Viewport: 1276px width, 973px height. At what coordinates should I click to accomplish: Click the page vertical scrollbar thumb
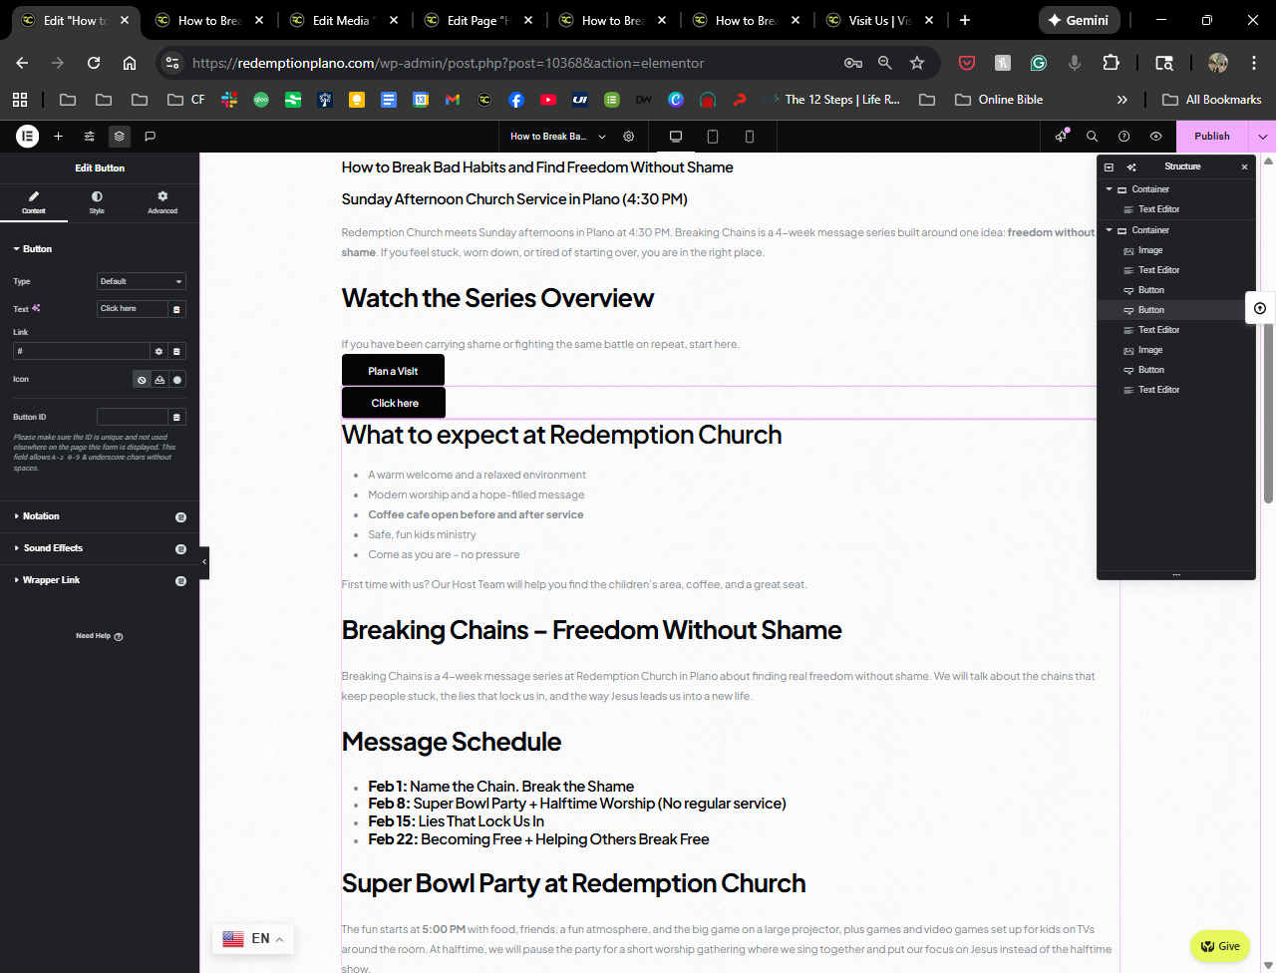(1268, 399)
